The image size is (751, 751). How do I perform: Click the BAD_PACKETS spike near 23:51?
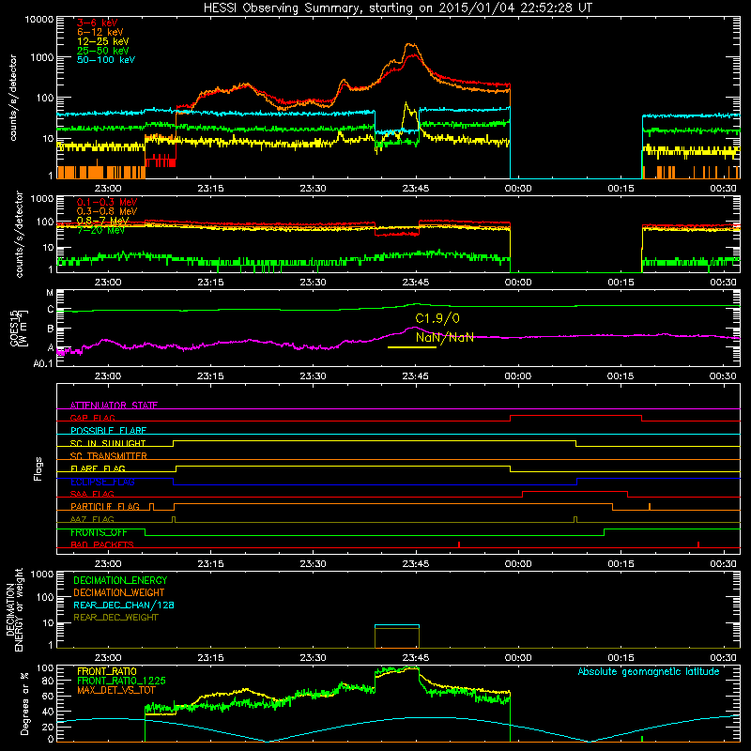click(459, 544)
